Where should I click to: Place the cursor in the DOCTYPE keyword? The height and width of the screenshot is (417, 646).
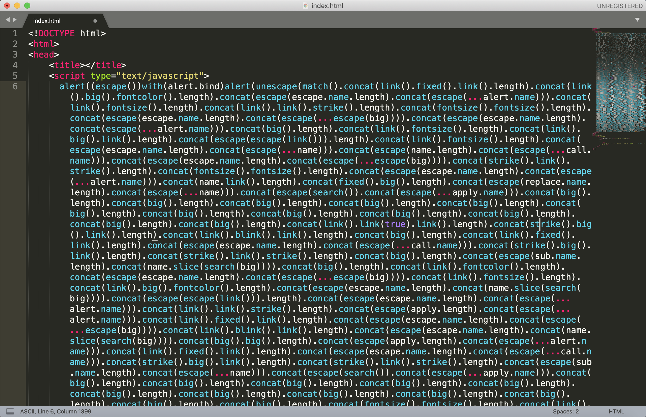[56, 33]
